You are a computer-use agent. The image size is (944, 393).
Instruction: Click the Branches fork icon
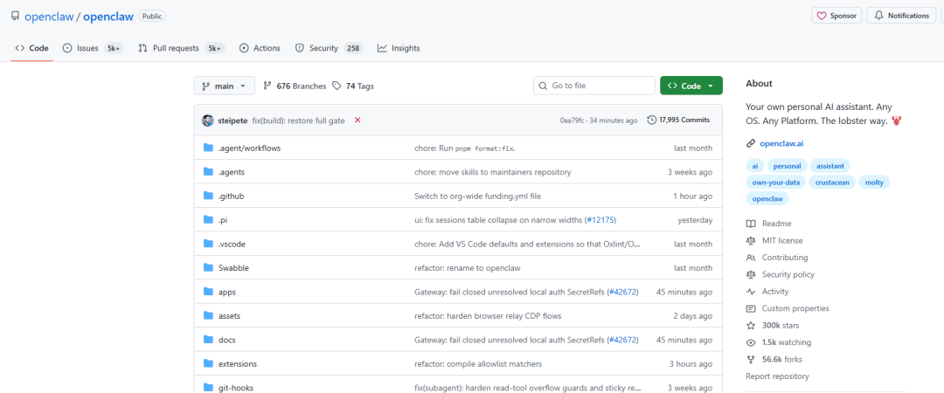click(x=267, y=86)
